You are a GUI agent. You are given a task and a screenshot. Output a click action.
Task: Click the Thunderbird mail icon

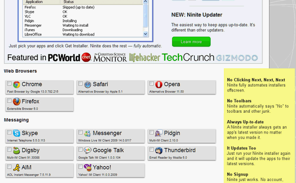(159, 150)
